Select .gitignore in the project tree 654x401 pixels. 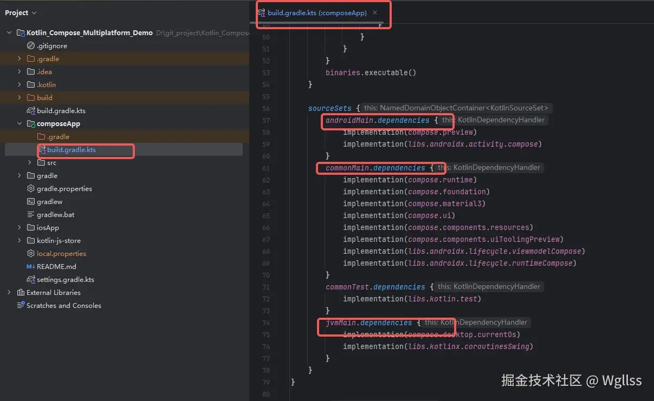click(x=52, y=45)
